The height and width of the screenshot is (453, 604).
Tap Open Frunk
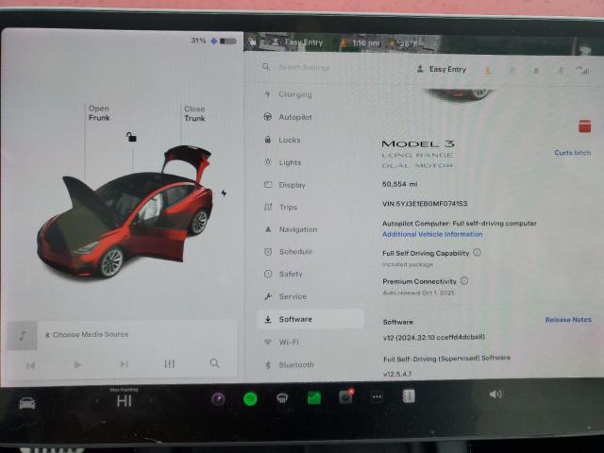99,113
